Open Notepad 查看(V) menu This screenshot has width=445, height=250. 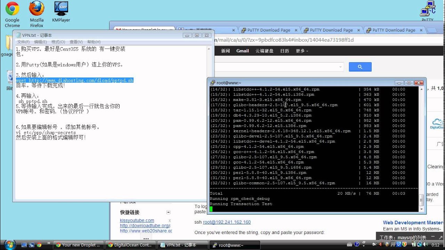[x=76, y=42]
